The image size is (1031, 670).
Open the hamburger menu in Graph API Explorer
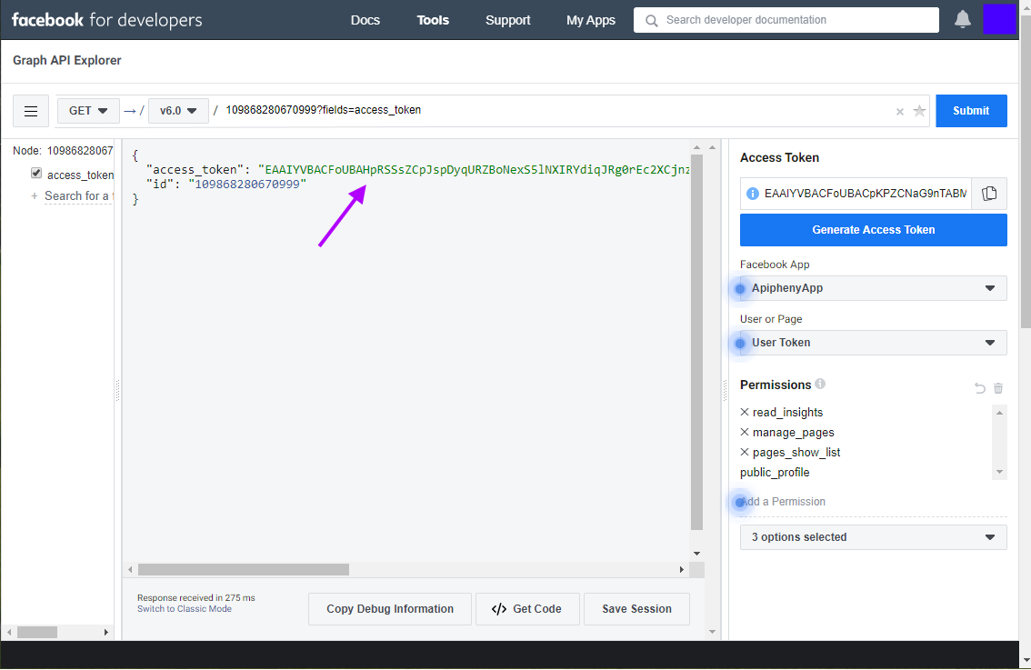point(31,111)
